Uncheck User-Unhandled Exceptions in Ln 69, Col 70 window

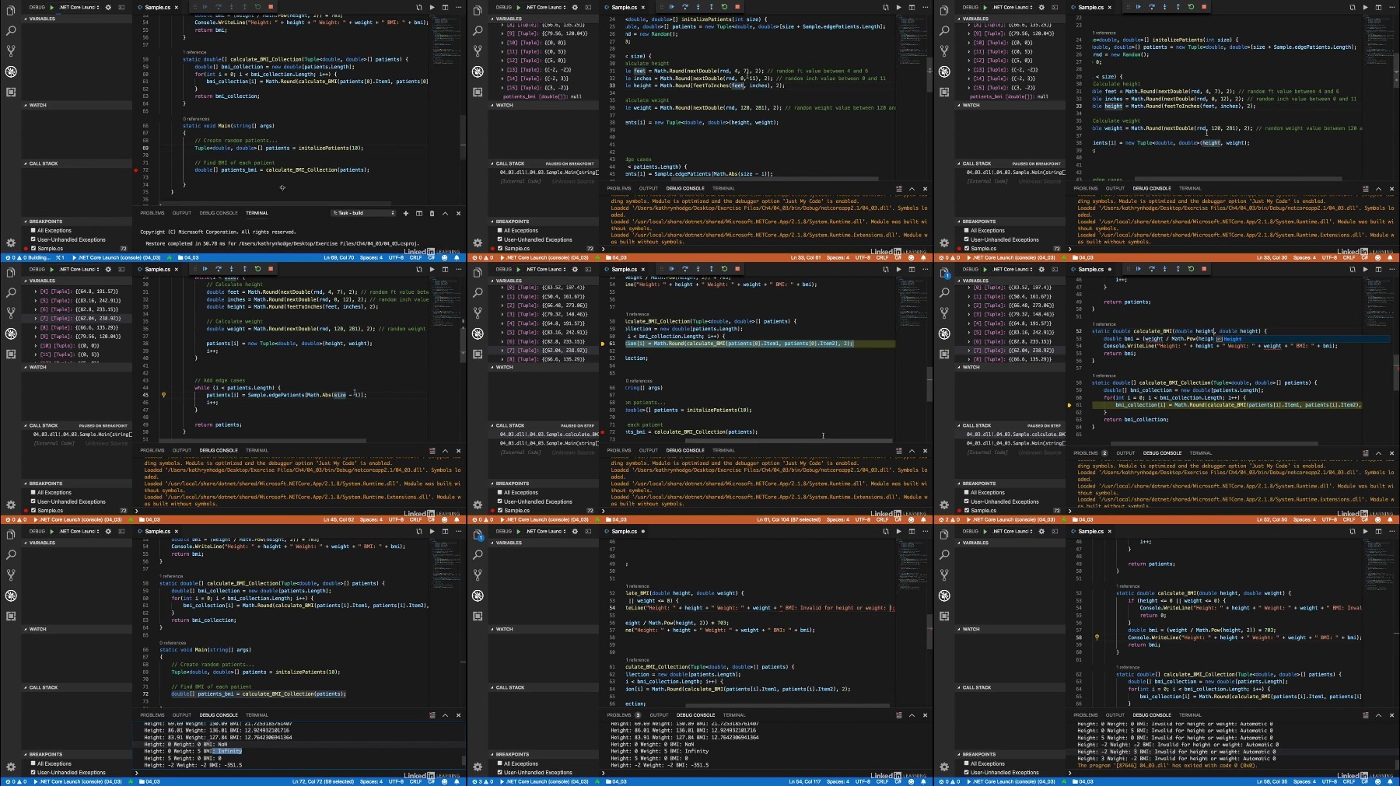(33, 239)
